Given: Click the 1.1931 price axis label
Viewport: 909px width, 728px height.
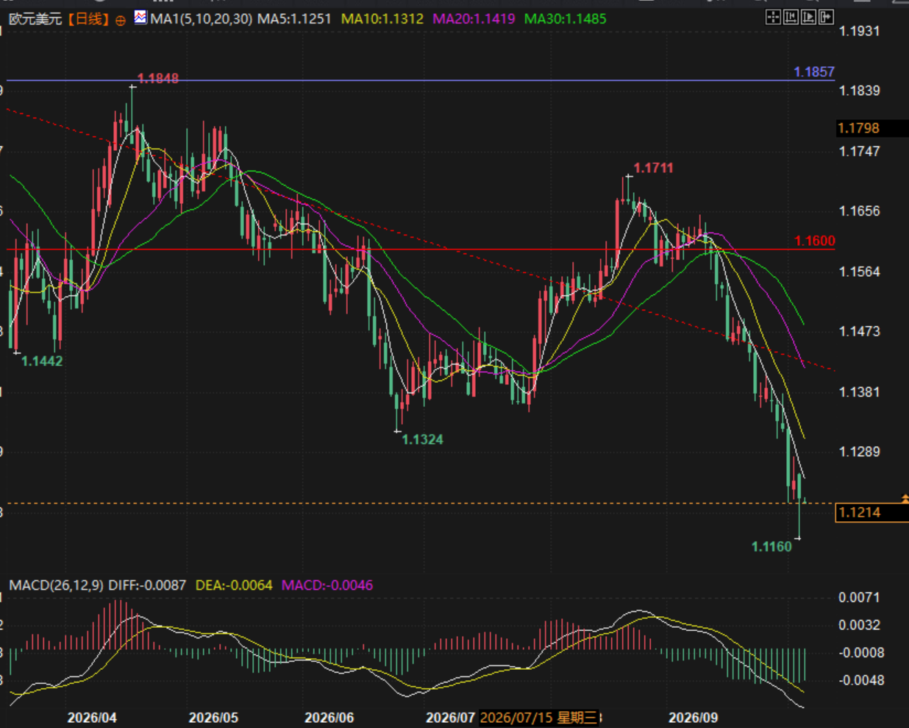Looking at the screenshot, I should [x=859, y=31].
